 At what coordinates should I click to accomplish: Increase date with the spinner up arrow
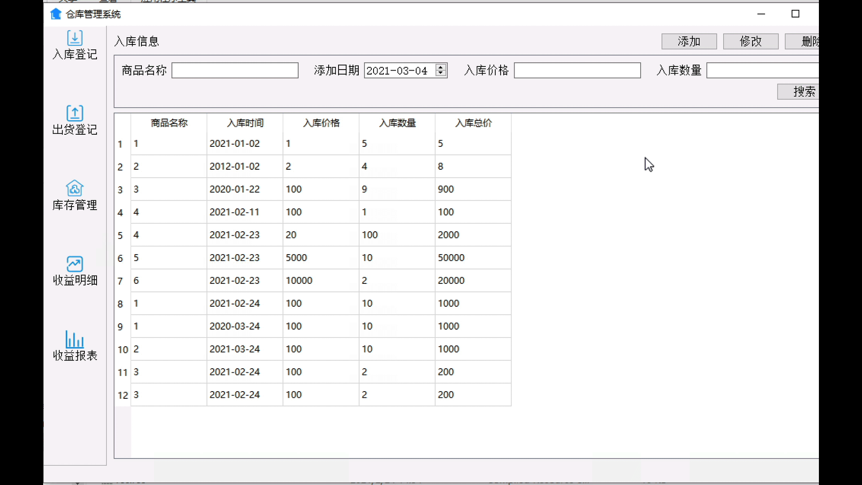[441, 67]
